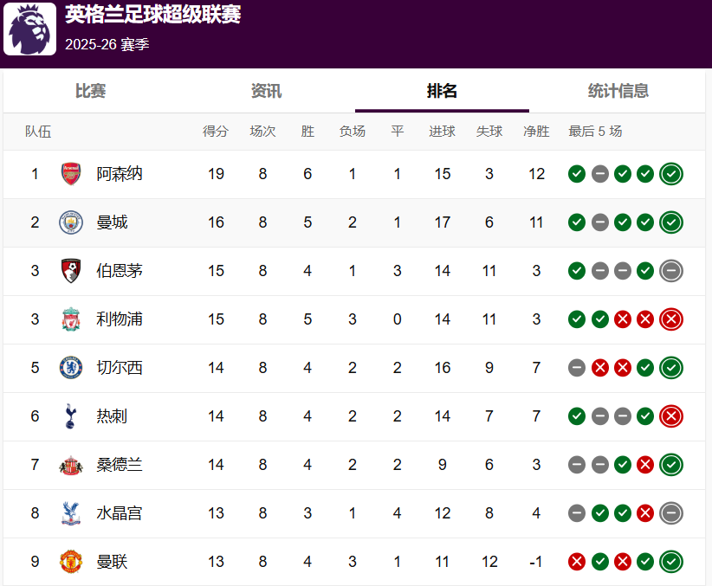Click the Liverpool club crest
712x586 pixels.
[70, 319]
